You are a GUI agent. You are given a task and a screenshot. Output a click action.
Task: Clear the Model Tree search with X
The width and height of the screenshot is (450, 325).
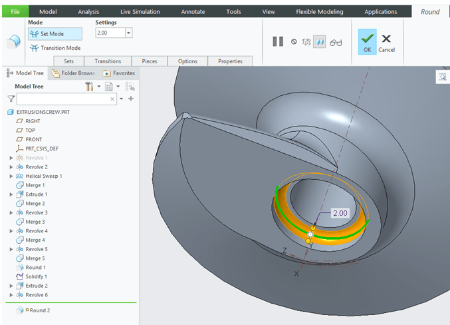coord(112,99)
